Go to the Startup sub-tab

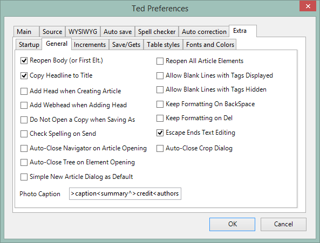pos(29,45)
